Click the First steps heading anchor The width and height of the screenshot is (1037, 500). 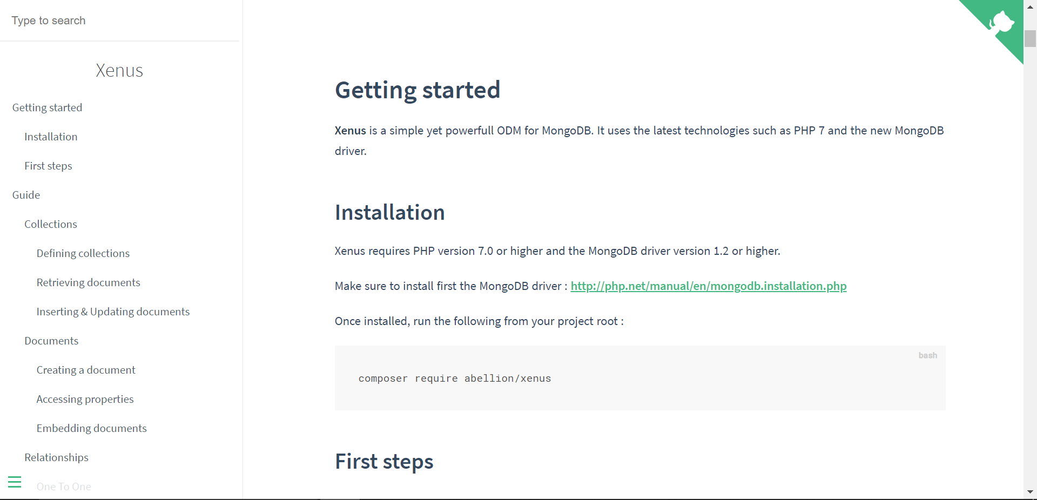coord(384,462)
